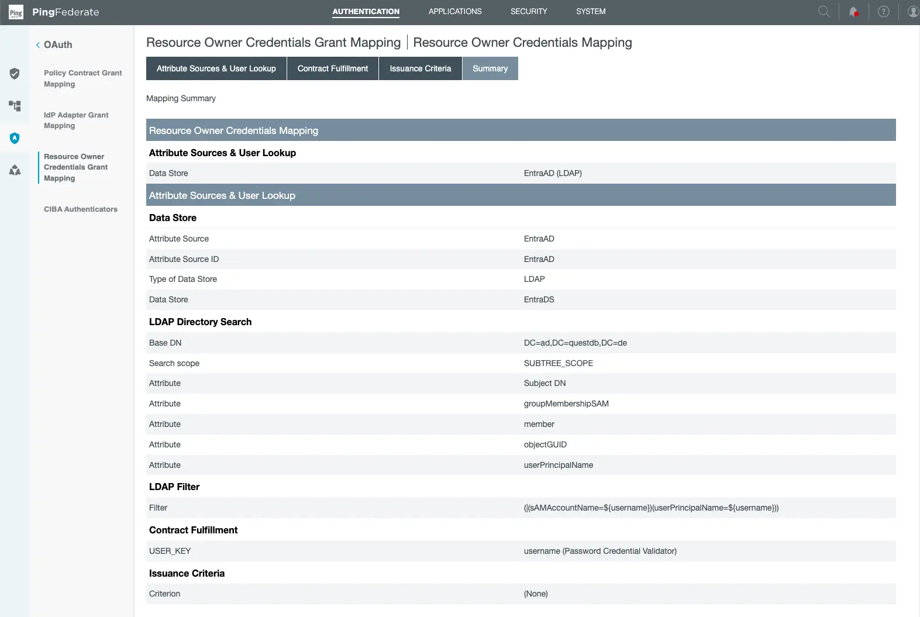Open Resource Owner Credentials Grant Mapping sidebar item

pyautogui.click(x=76, y=167)
